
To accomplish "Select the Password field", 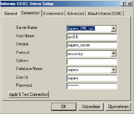I will 92,86.
